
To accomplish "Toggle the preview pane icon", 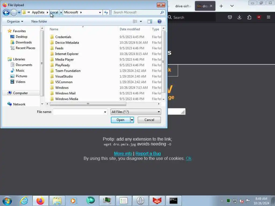I will coord(150,21).
